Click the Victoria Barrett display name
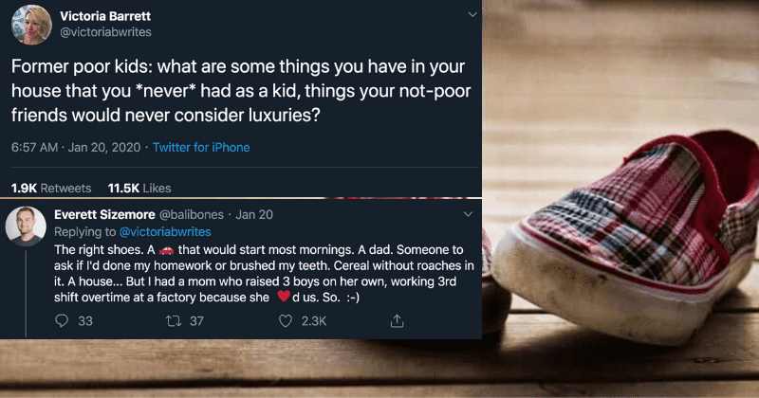 108,15
